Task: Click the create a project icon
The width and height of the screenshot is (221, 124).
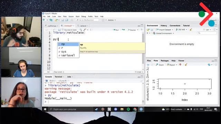Action: tap(51, 20)
